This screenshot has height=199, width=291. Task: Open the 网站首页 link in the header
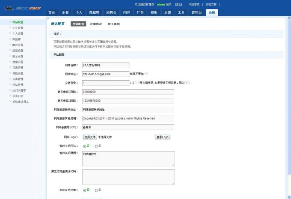tap(194, 3)
